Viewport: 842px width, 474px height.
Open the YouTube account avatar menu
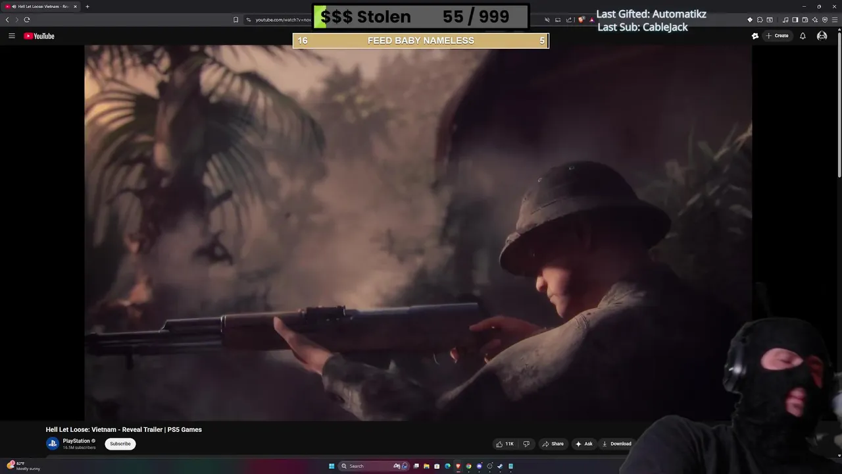tap(822, 36)
